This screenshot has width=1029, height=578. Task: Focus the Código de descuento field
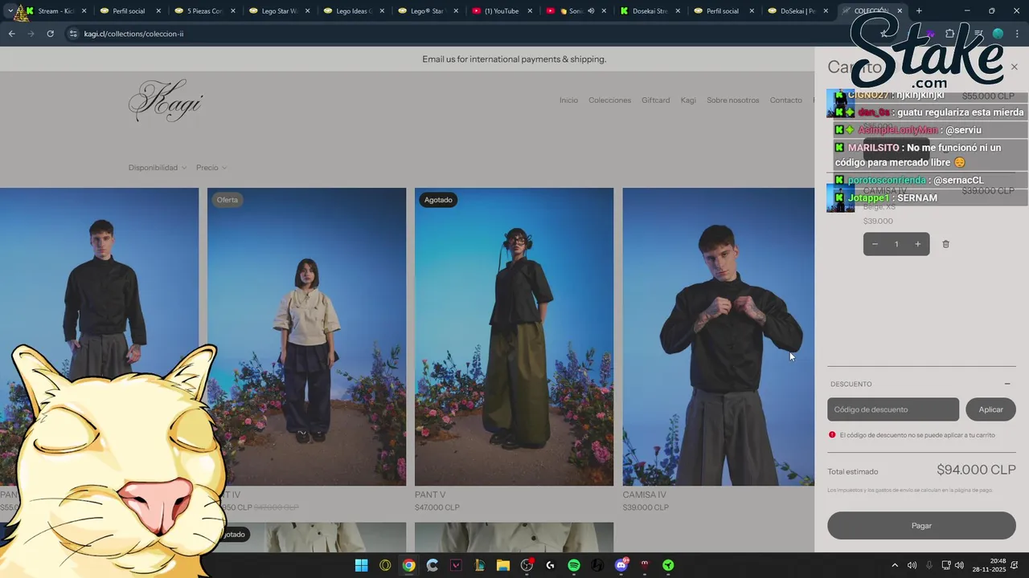(x=893, y=409)
